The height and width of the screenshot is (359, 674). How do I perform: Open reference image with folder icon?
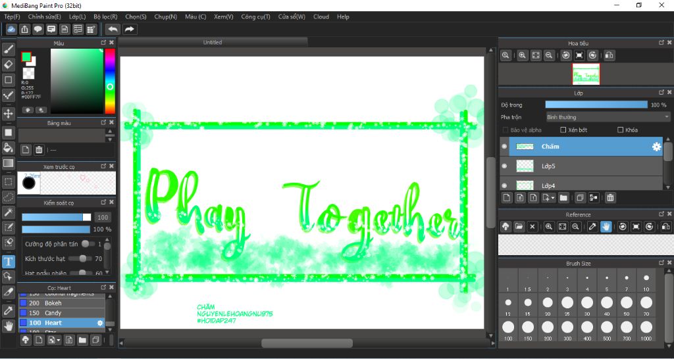click(x=519, y=227)
